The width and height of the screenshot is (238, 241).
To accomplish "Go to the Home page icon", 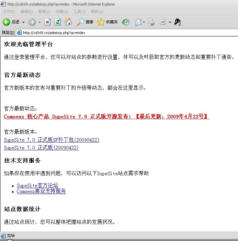I will coord(68,22).
